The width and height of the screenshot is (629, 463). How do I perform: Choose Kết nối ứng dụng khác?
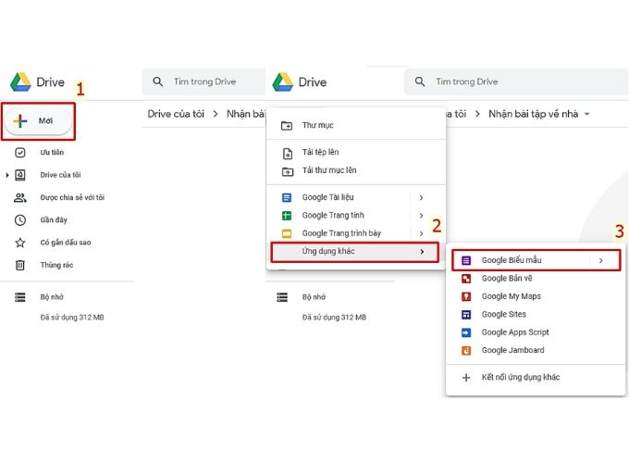tap(536, 378)
